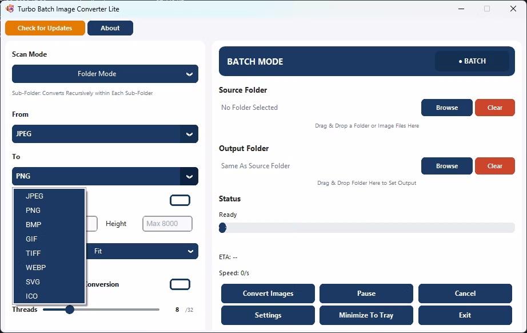Browse for the Output Folder
Screen dimensions: 527x333
click(x=446, y=166)
